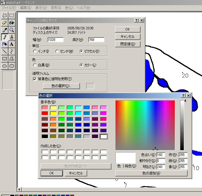Viewport: 202px width, 196px height.
Task: Select the Ellipse tool
Action: (x=5, y=66)
